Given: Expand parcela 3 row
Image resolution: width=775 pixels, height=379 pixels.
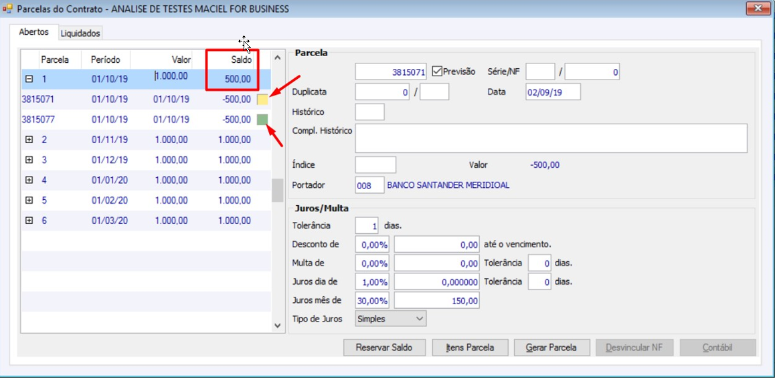Looking at the screenshot, I should click(x=29, y=160).
